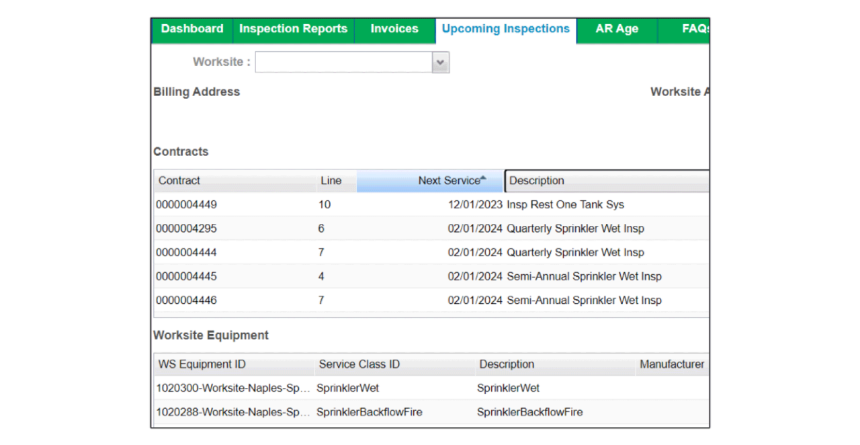860x445 pixels.
Task: Select contract row 0000004446
Action: [x=187, y=300]
